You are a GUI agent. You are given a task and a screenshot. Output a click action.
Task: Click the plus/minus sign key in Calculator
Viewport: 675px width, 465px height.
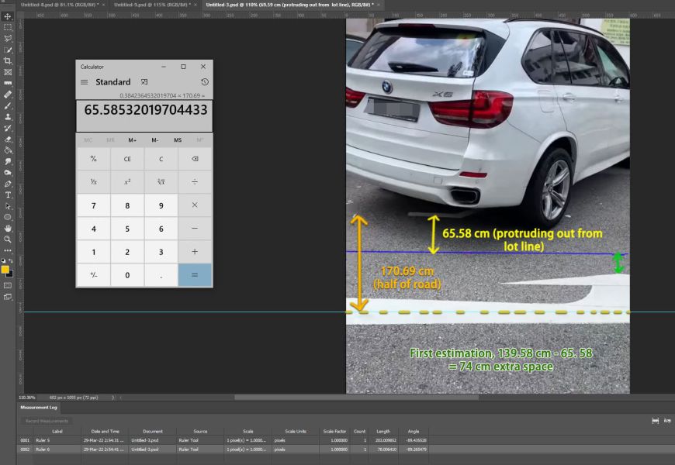(x=93, y=275)
